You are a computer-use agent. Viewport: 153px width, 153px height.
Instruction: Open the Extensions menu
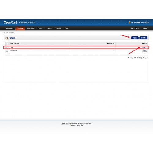(31, 28)
